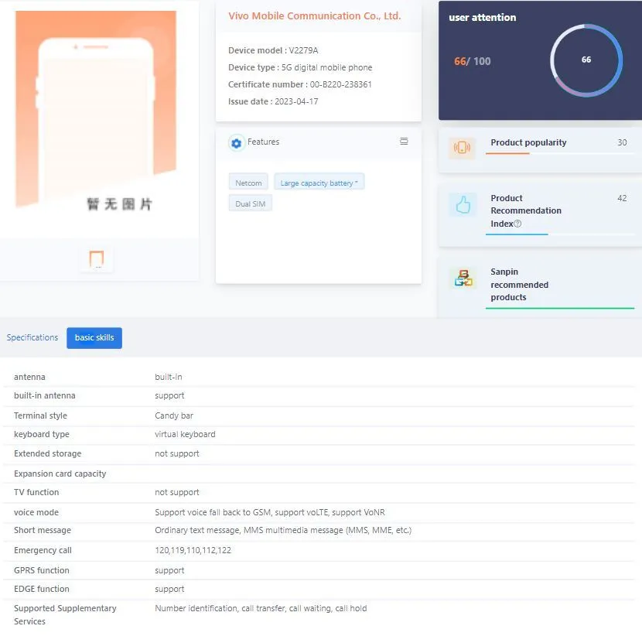Select the small phone thumbnail below image
The width and height of the screenshot is (642, 636).
(x=97, y=259)
